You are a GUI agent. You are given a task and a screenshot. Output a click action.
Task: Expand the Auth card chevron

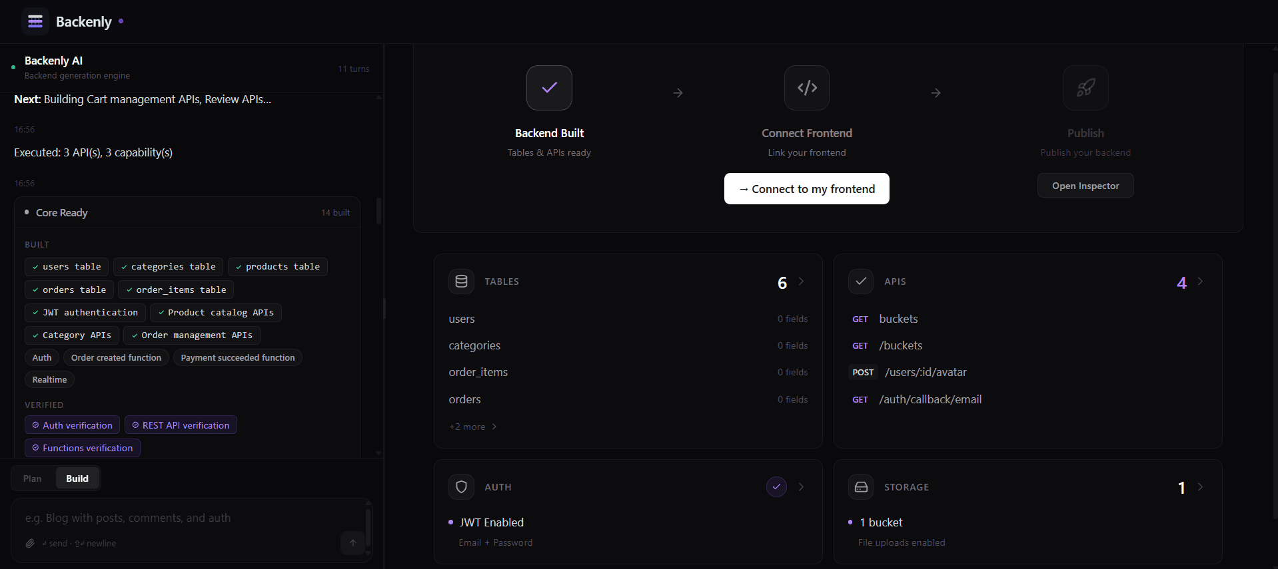click(x=801, y=487)
